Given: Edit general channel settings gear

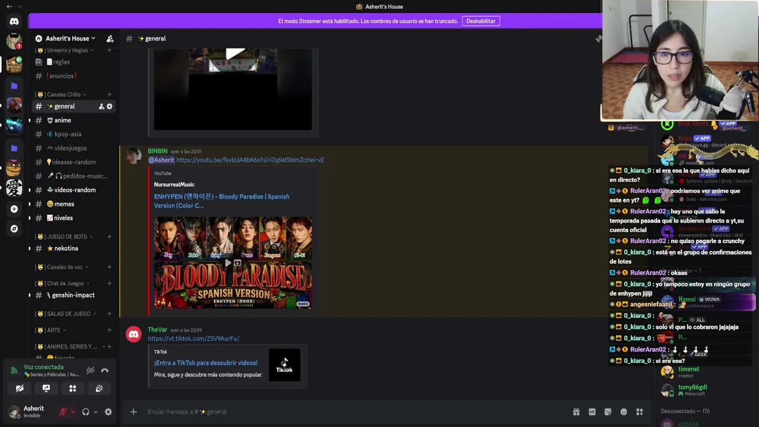Looking at the screenshot, I should [x=110, y=107].
